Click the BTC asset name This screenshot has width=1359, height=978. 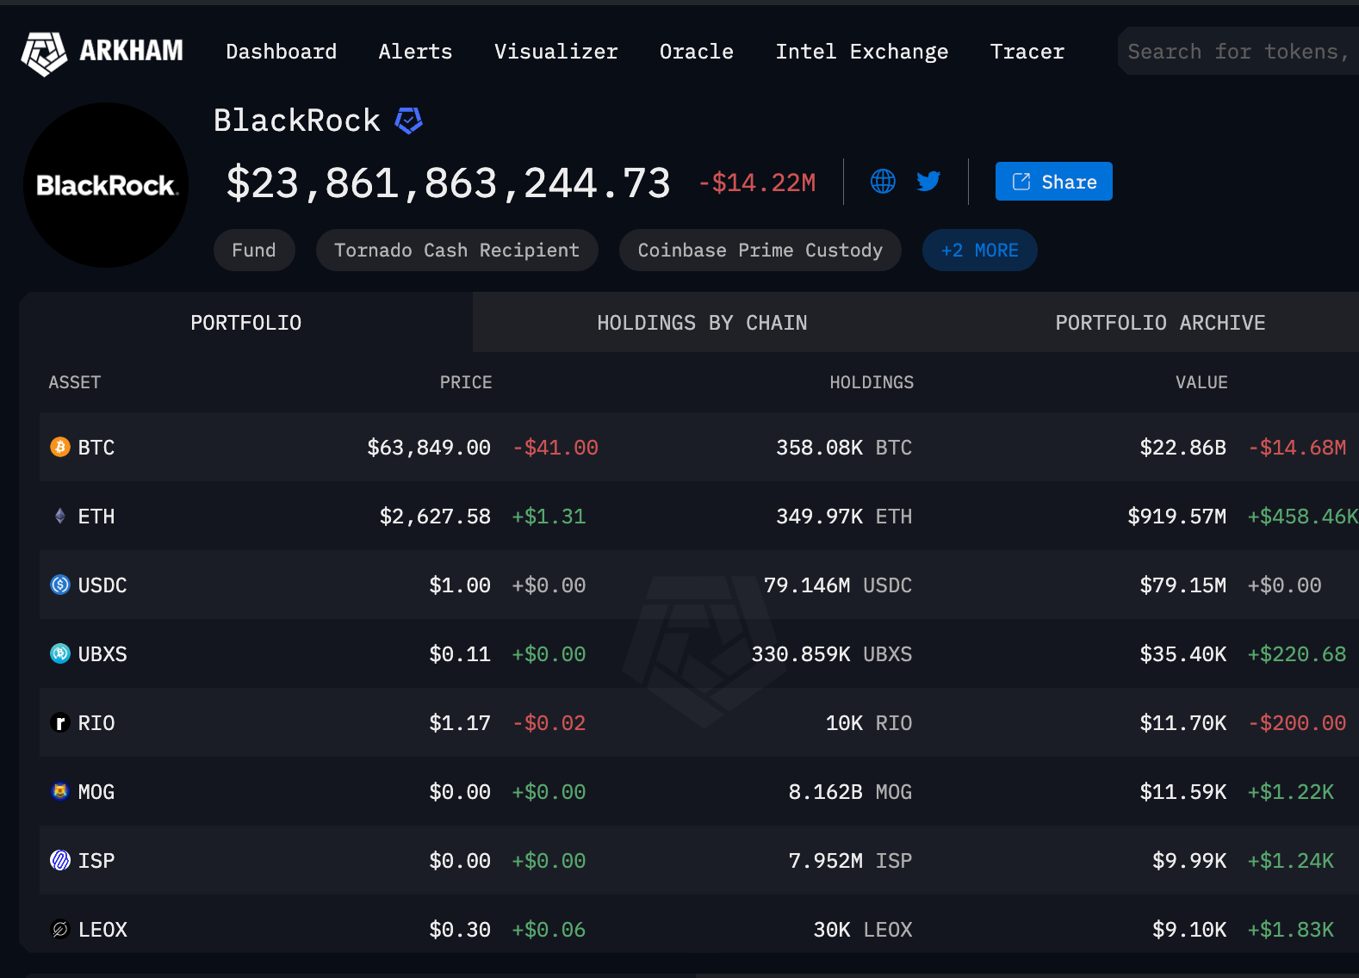[96, 448]
